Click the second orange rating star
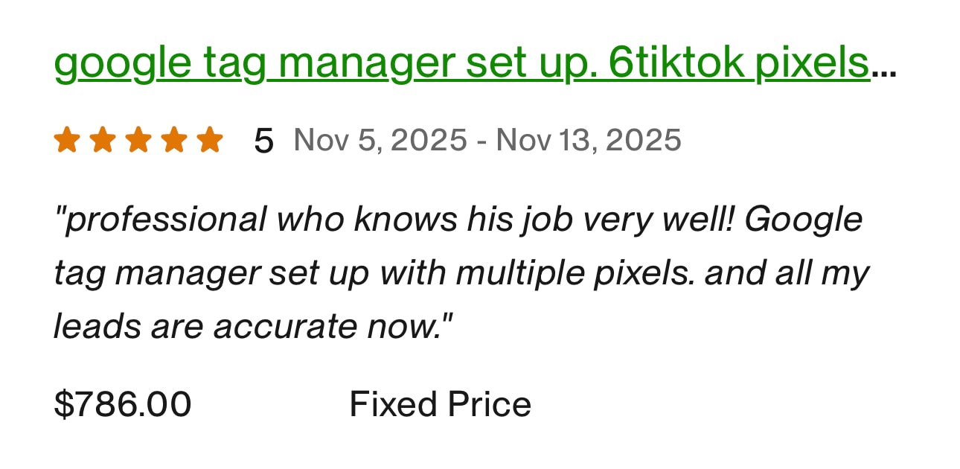The height and width of the screenshot is (469, 960). [103, 140]
